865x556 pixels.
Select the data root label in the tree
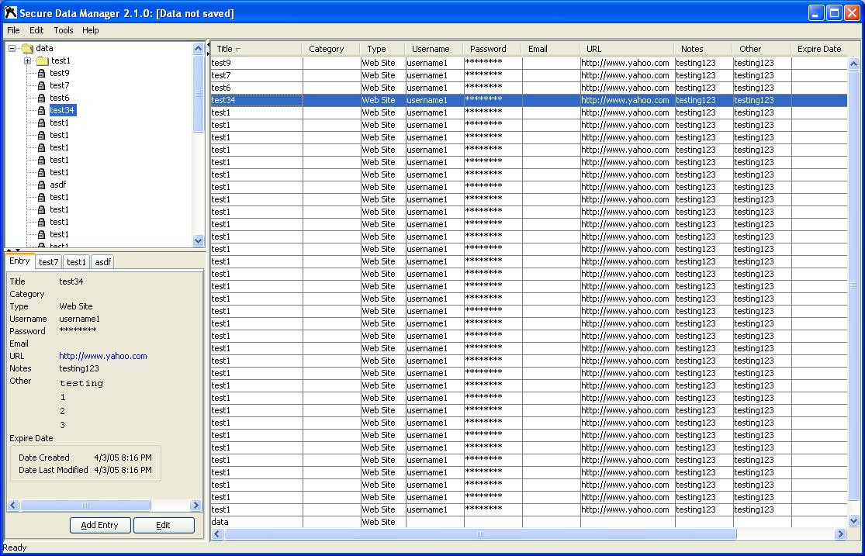click(45, 48)
